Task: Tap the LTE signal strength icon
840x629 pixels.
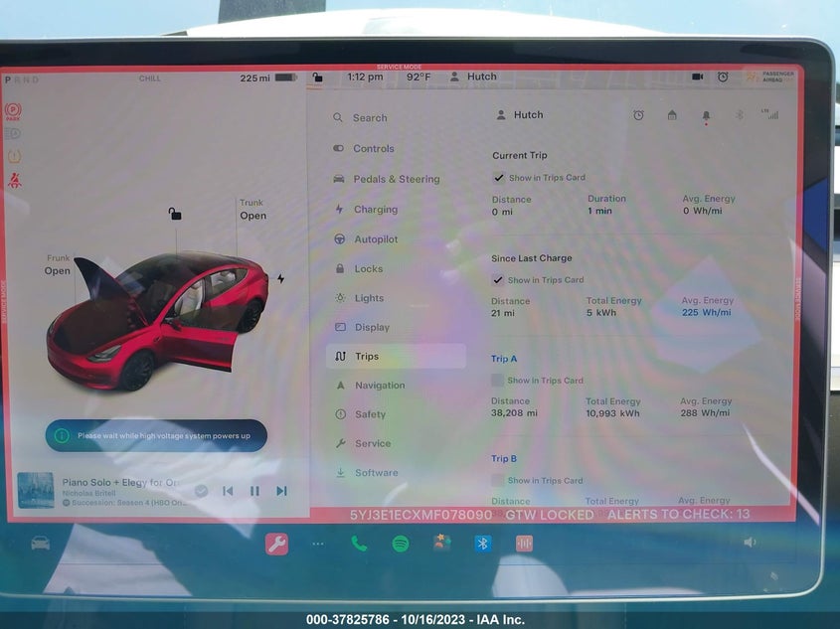Action: [x=769, y=114]
